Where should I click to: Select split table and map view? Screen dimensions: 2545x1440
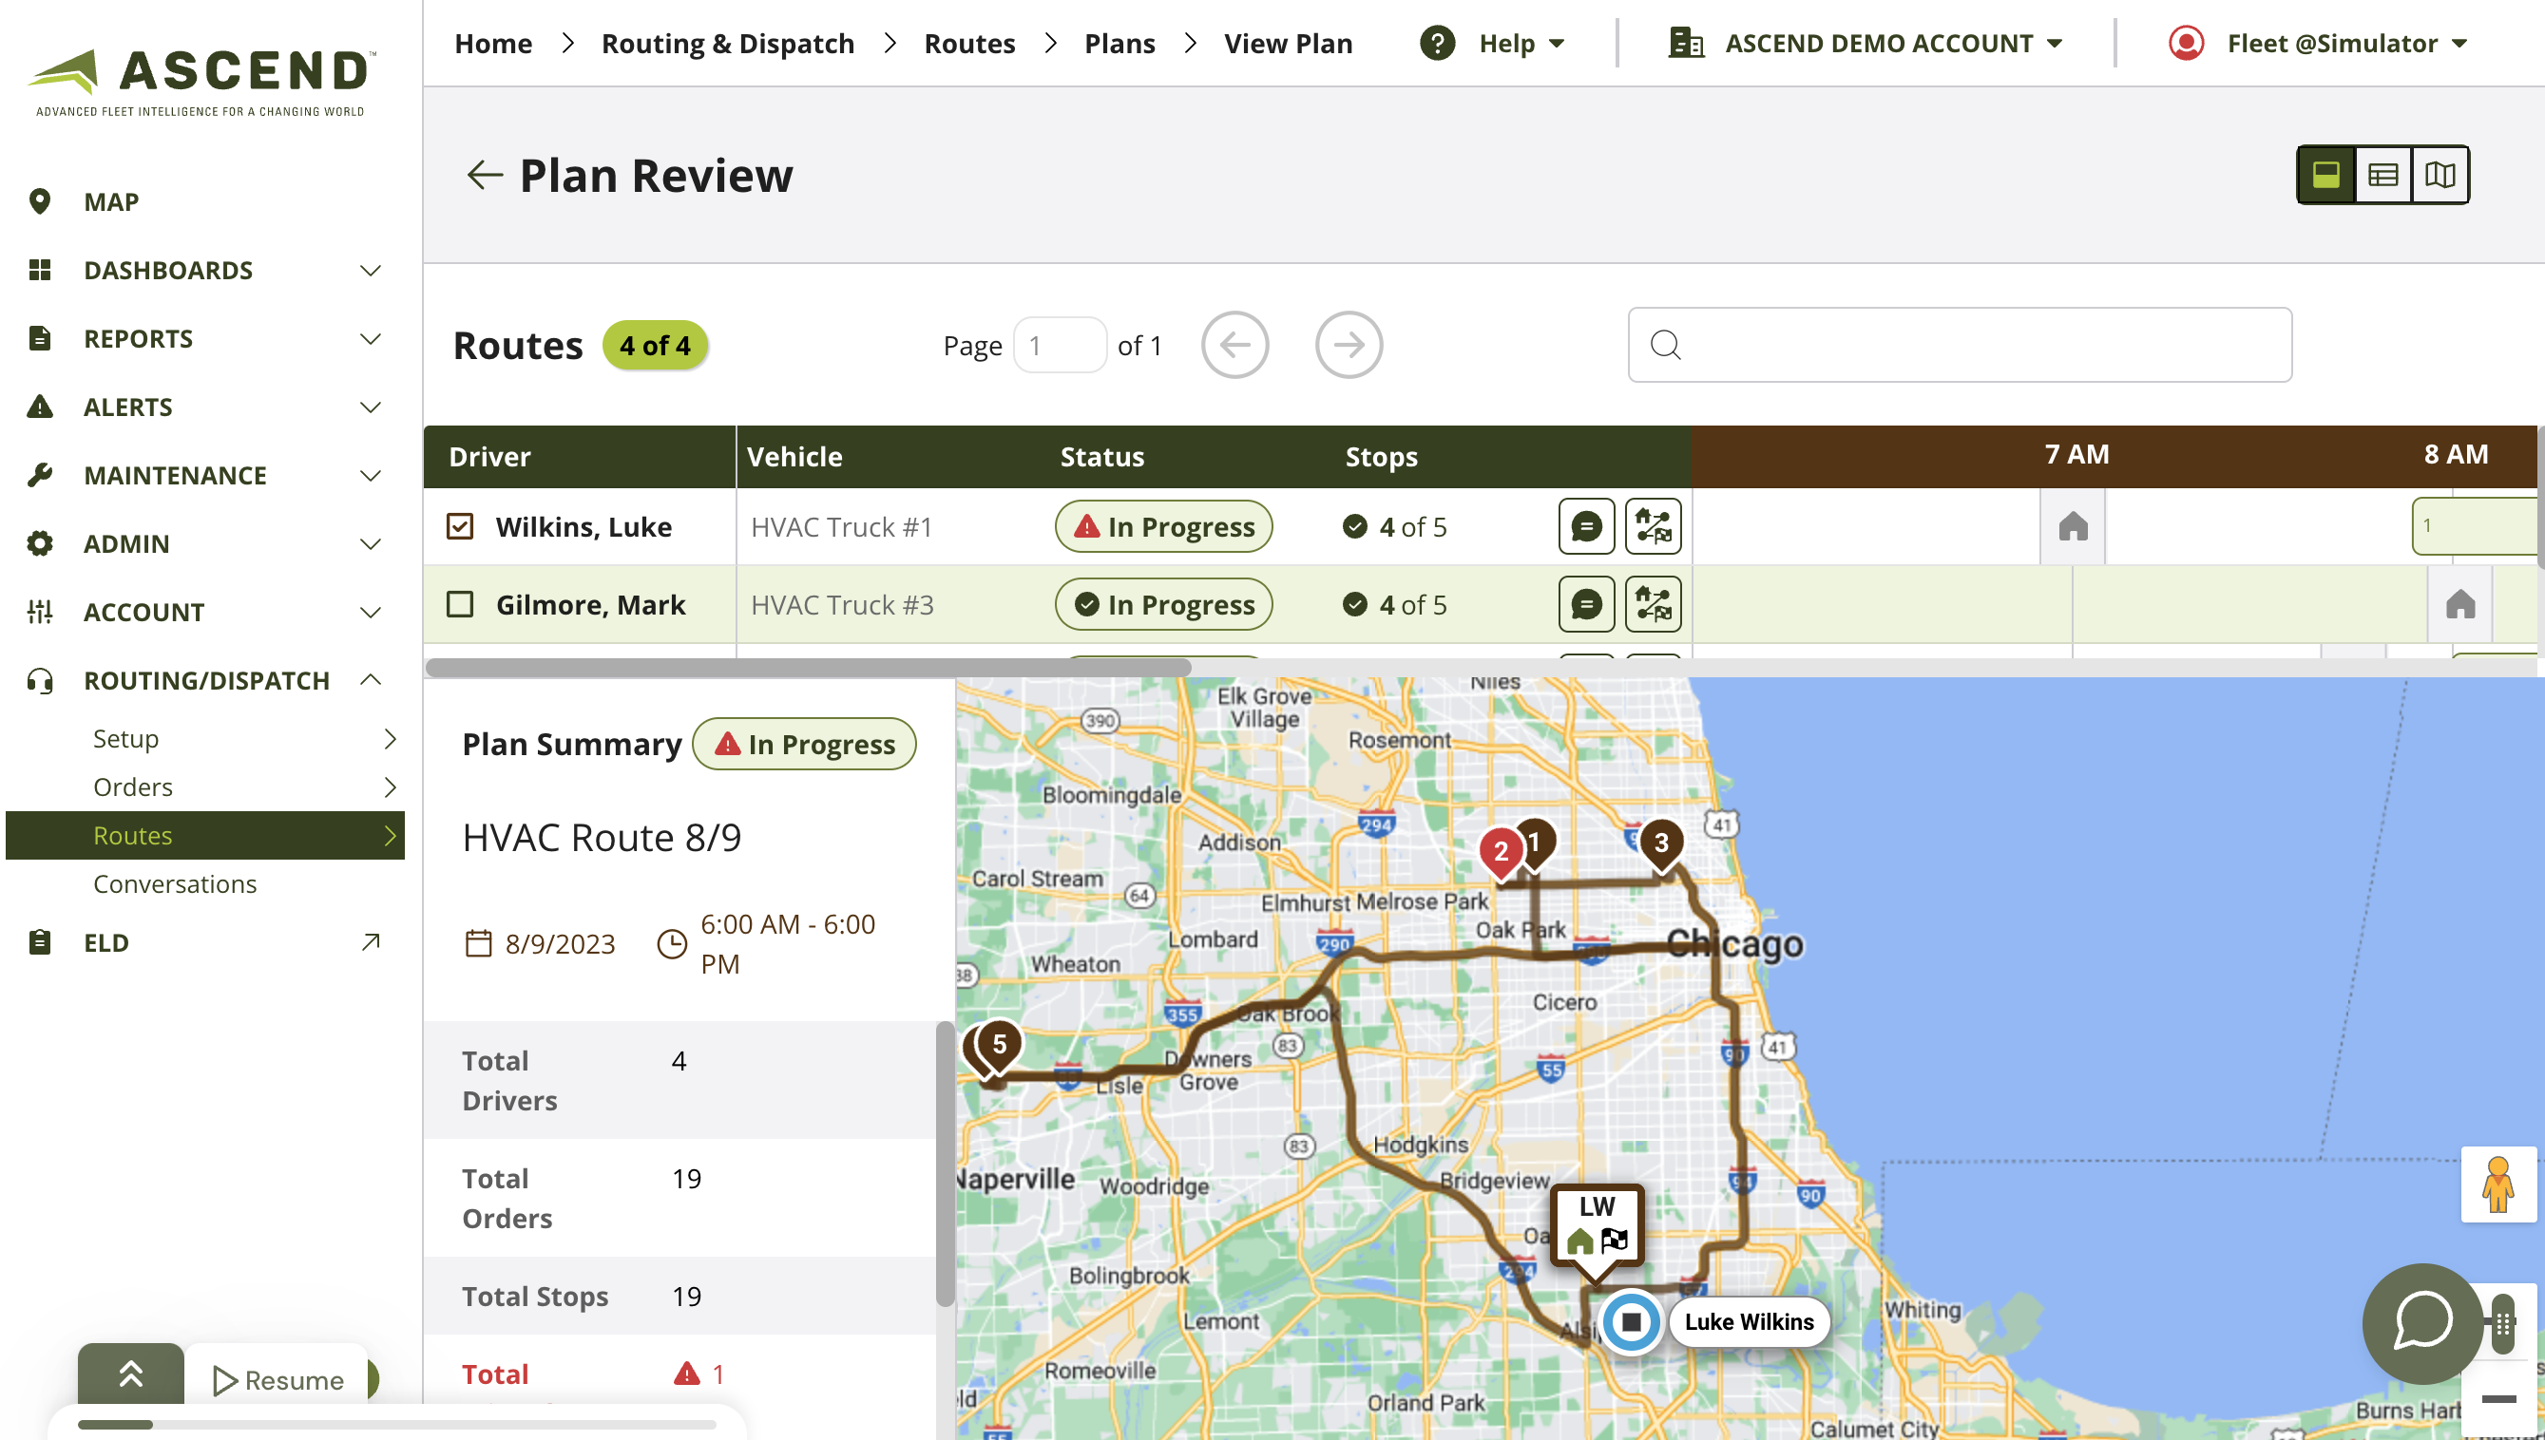pyautogui.click(x=2325, y=175)
